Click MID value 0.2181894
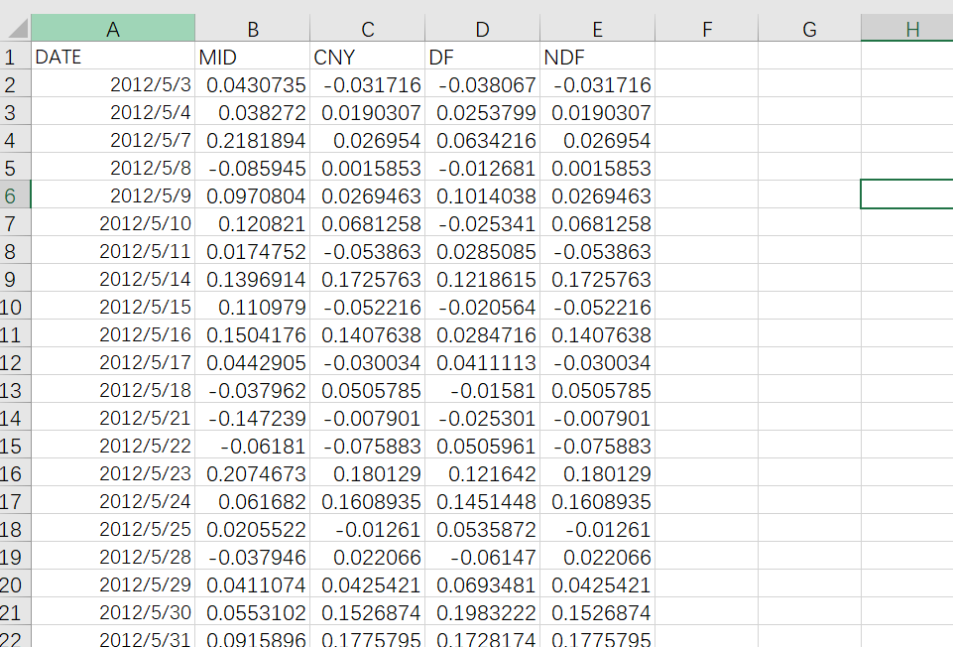Screen dimensions: 953x647 tap(252, 139)
